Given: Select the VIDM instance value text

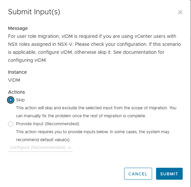Looking at the screenshot, I should point(14,80).
